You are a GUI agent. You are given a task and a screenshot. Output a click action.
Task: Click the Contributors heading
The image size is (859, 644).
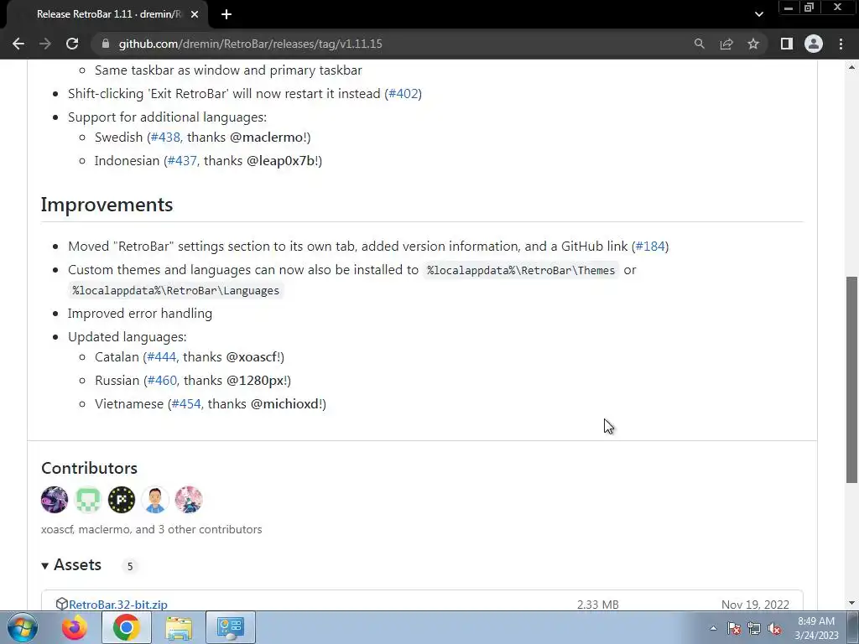coord(89,468)
